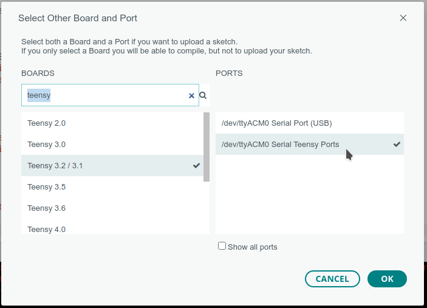
Task: Click the CANCEL button
Action: pos(332,279)
